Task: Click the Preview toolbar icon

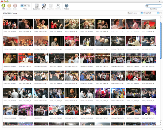Action: point(58,6)
